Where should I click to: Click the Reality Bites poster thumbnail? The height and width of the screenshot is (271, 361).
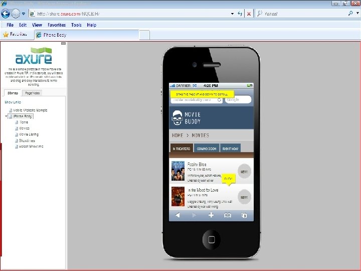[x=178, y=171]
